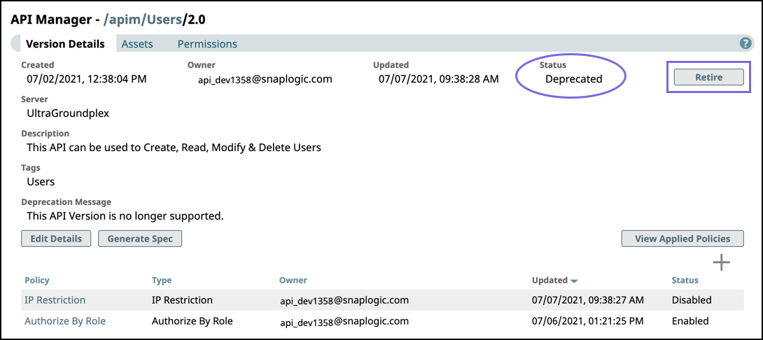Click the Authorize By Role row's owner email

coord(344,322)
